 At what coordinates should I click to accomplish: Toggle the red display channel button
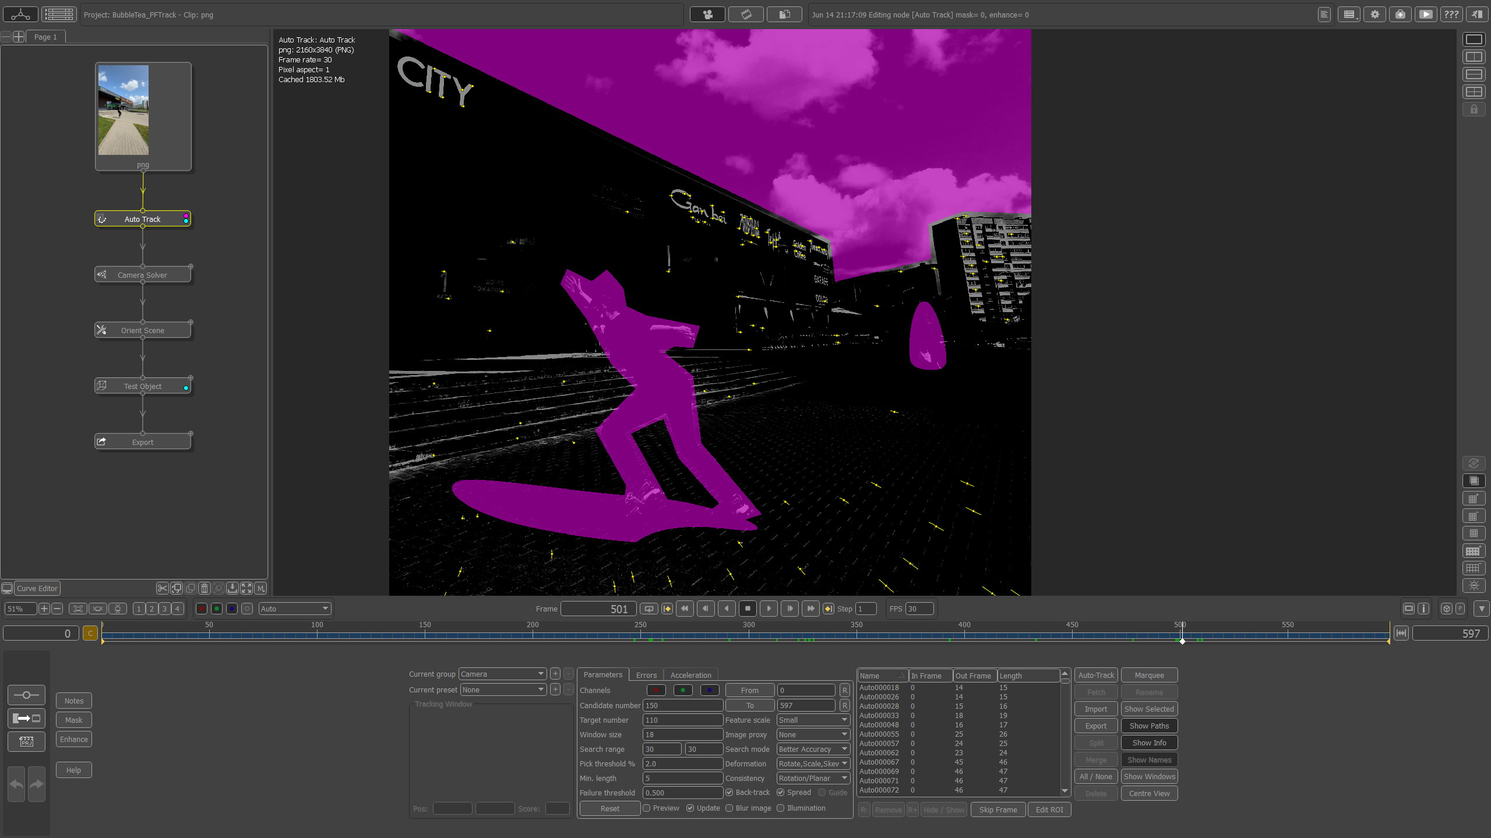click(x=202, y=609)
